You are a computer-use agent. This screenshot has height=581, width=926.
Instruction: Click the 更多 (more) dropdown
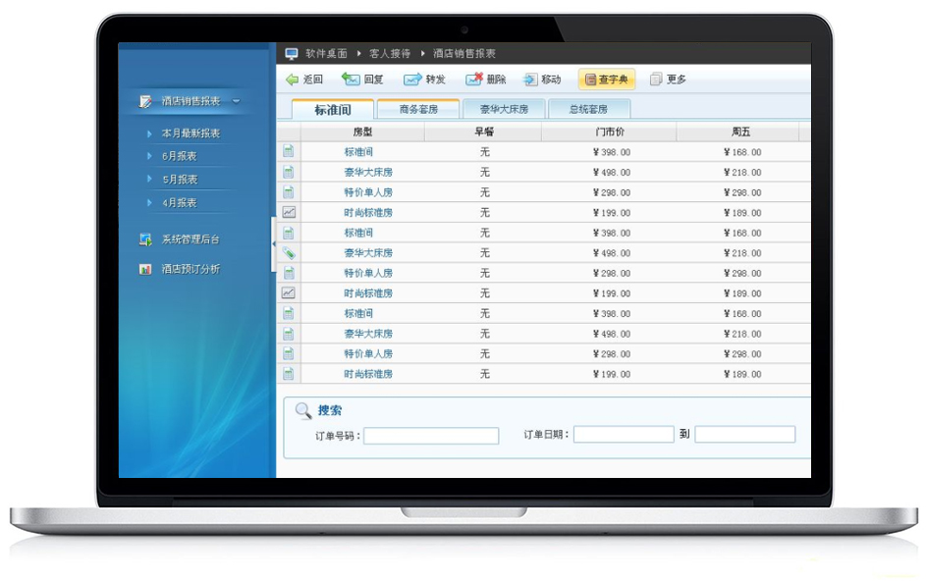[x=667, y=79]
